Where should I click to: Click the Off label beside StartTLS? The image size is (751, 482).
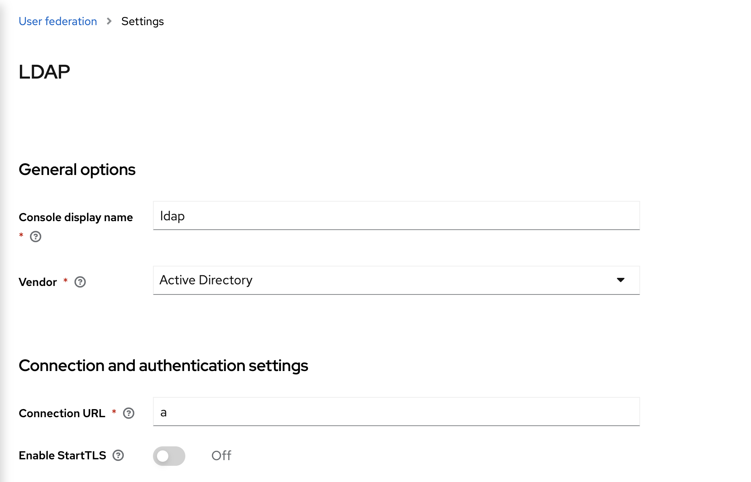tap(221, 455)
